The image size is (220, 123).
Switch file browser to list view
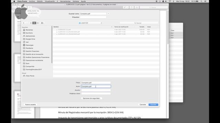point(34,23)
